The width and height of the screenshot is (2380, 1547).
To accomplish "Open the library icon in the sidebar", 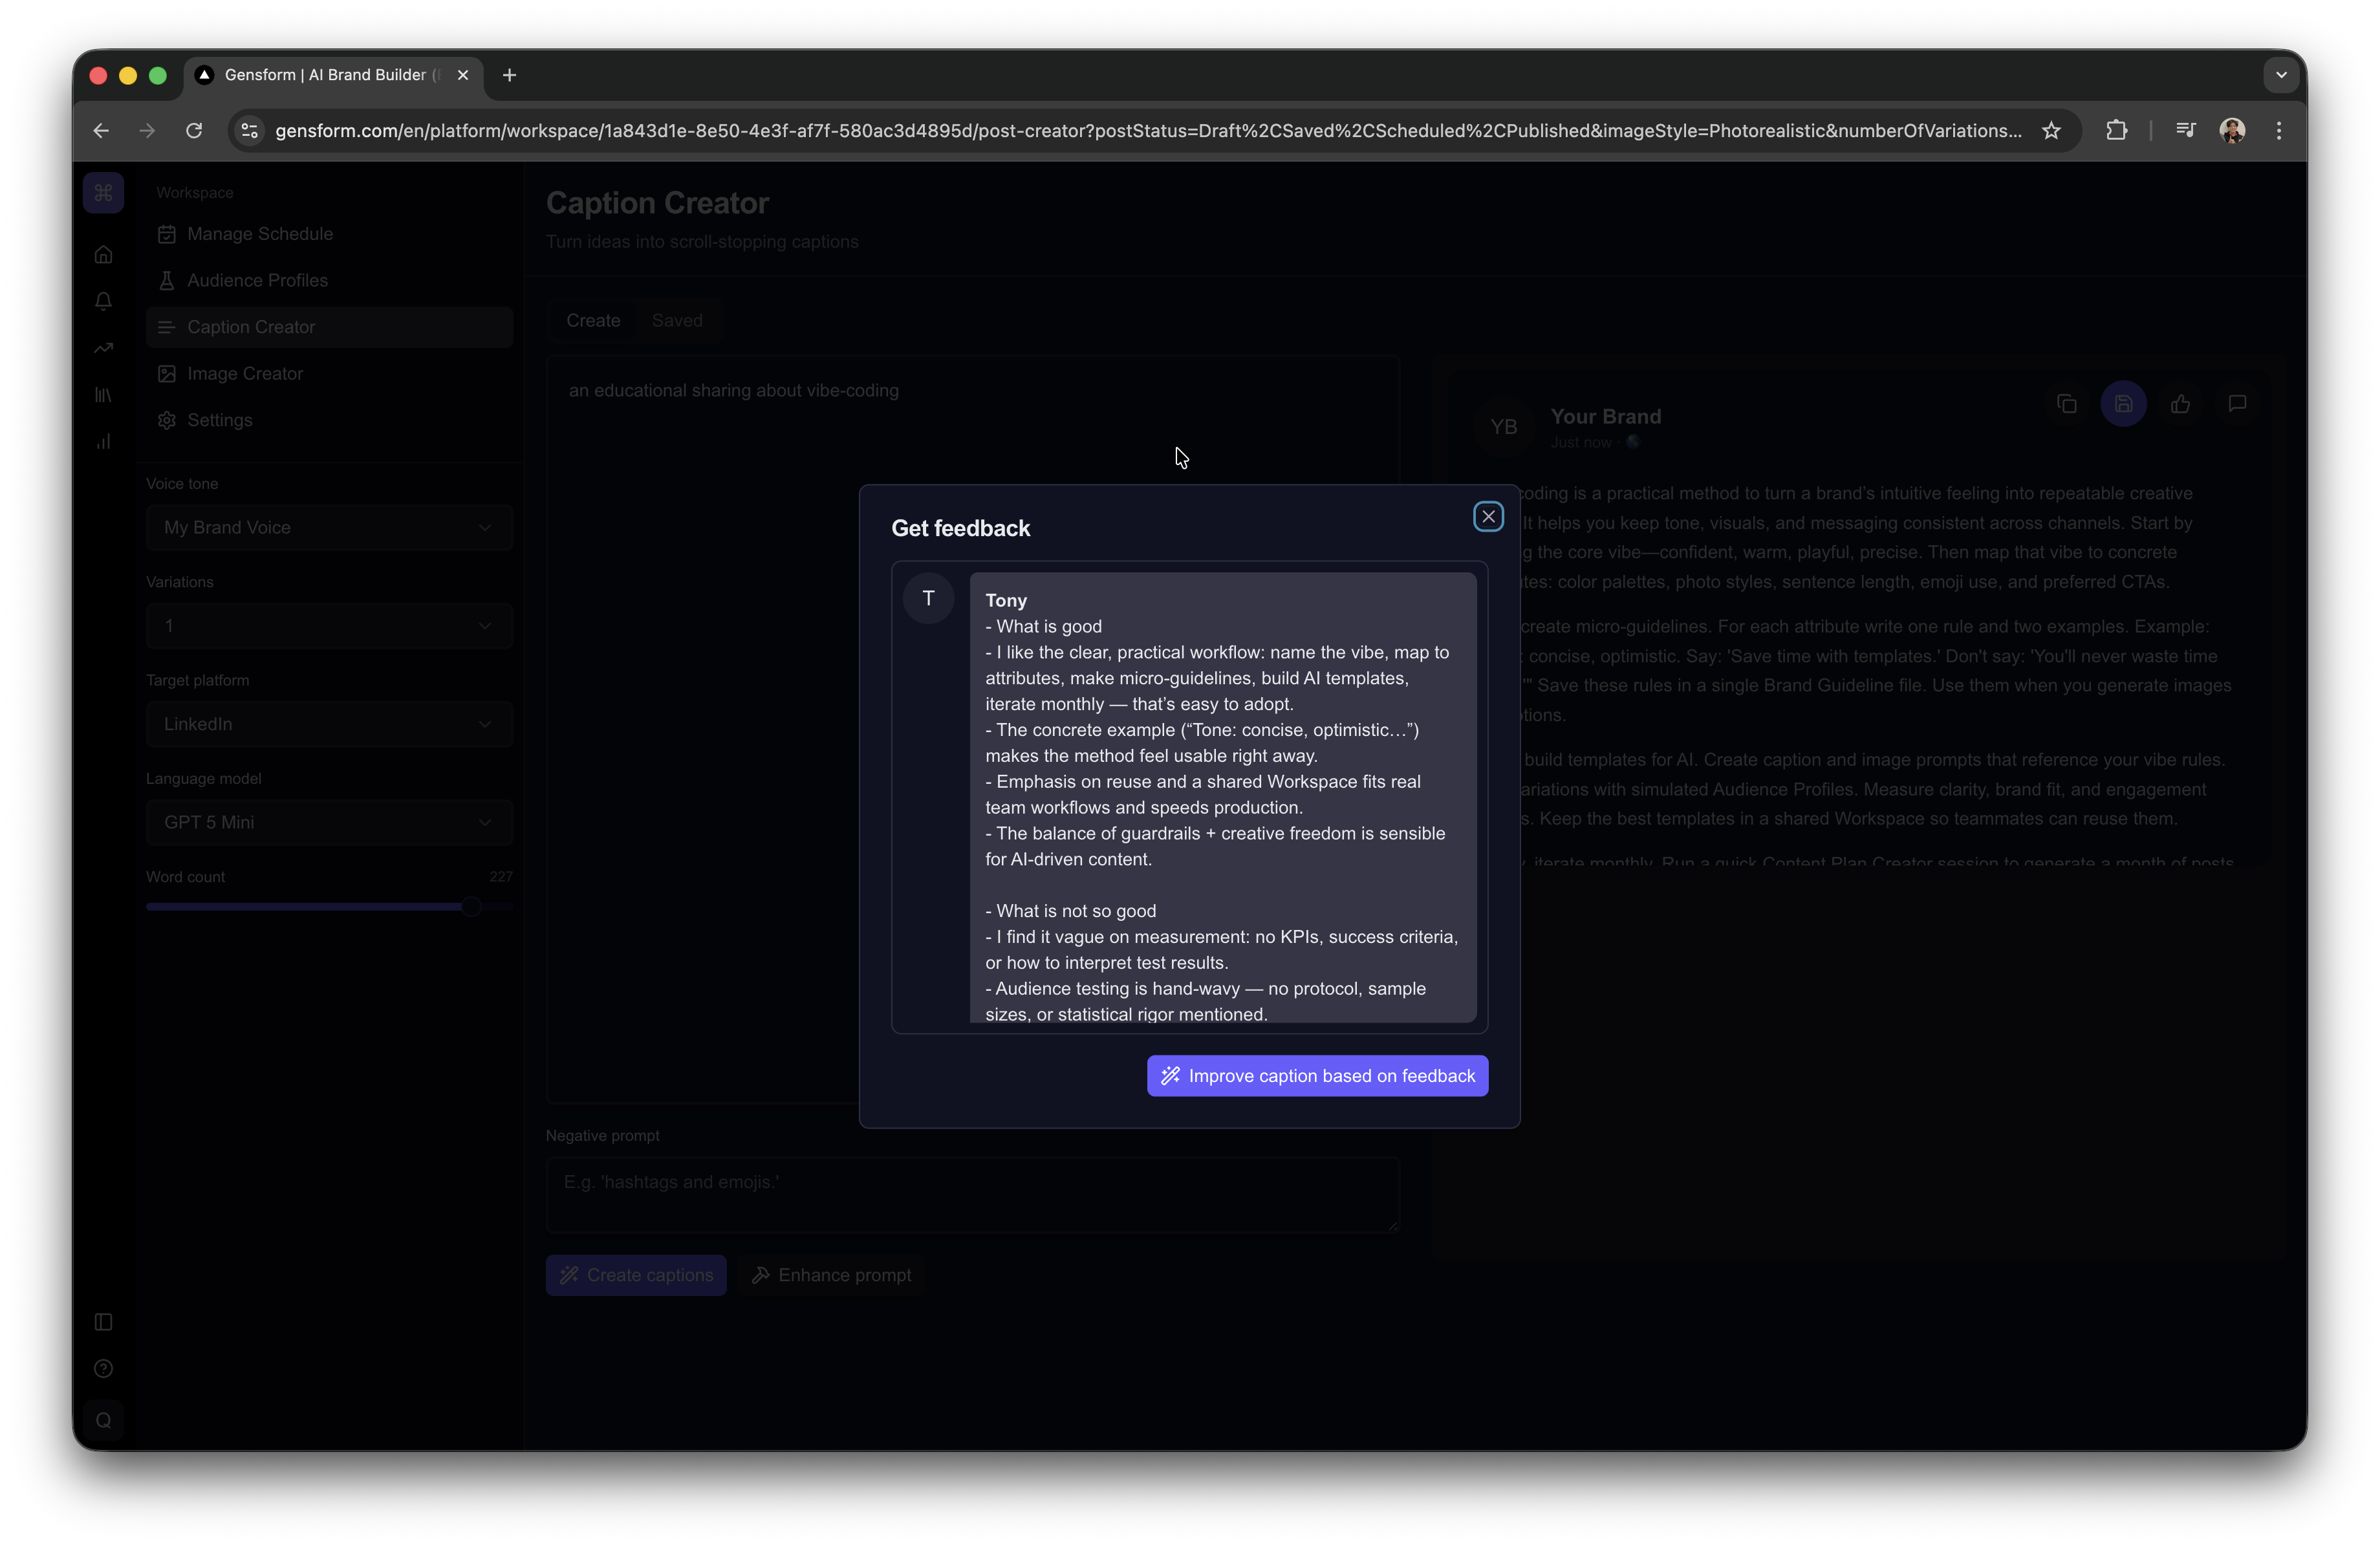I will point(103,394).
